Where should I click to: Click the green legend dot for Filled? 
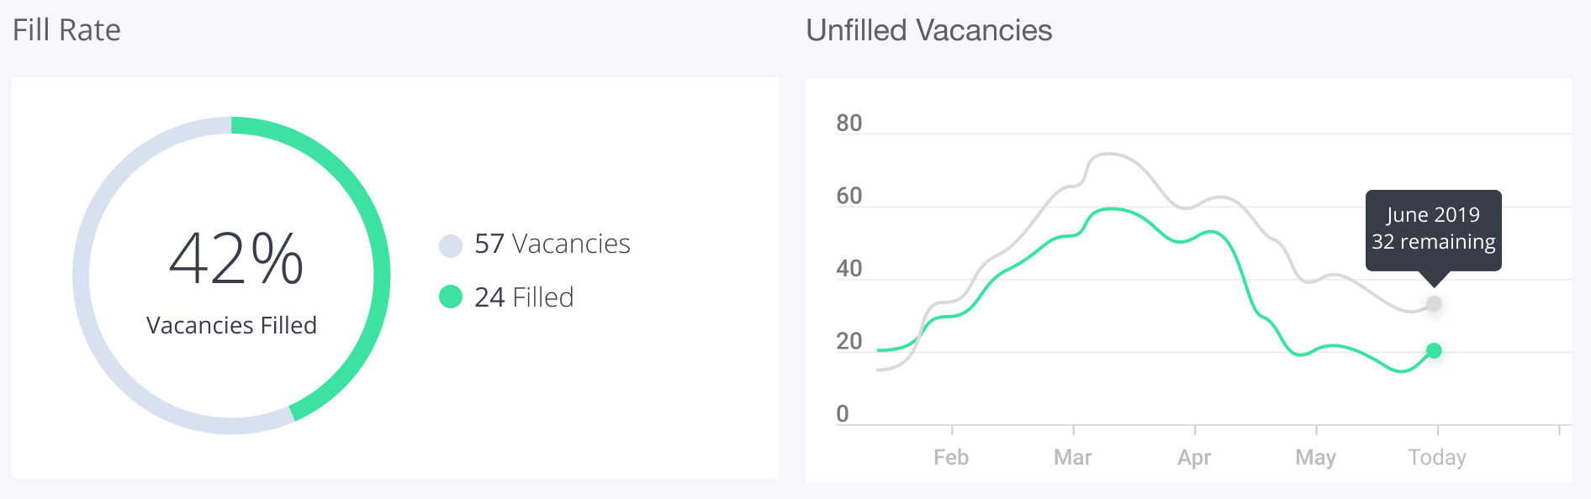point(451,297)
